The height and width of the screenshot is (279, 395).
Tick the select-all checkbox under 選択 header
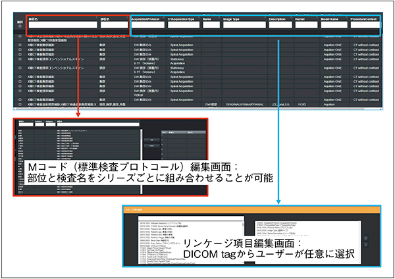20,28
